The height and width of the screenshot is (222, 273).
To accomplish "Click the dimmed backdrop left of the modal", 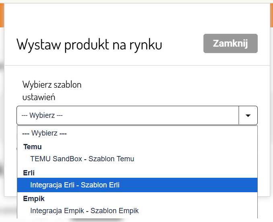I will 2,121.
